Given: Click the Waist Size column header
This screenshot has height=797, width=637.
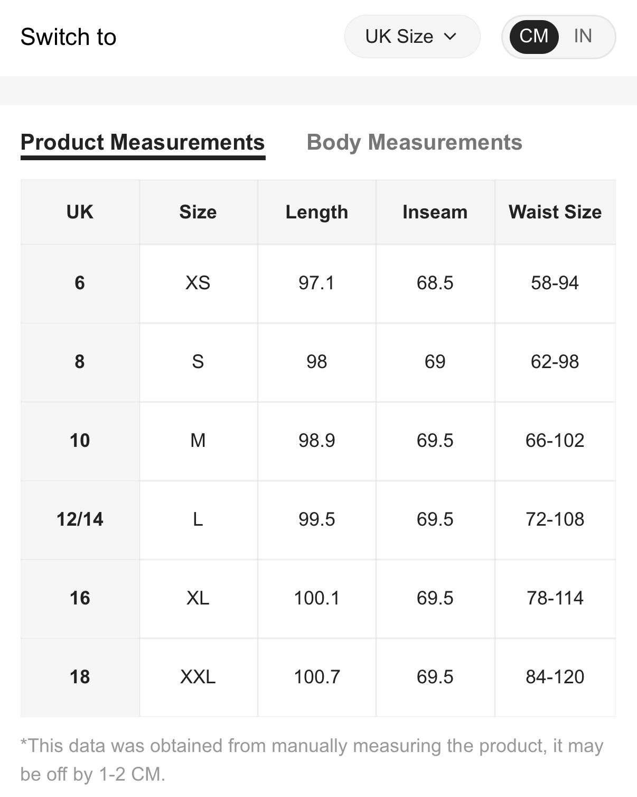Looking at the screenshot, I should click(x=555, y=212).
